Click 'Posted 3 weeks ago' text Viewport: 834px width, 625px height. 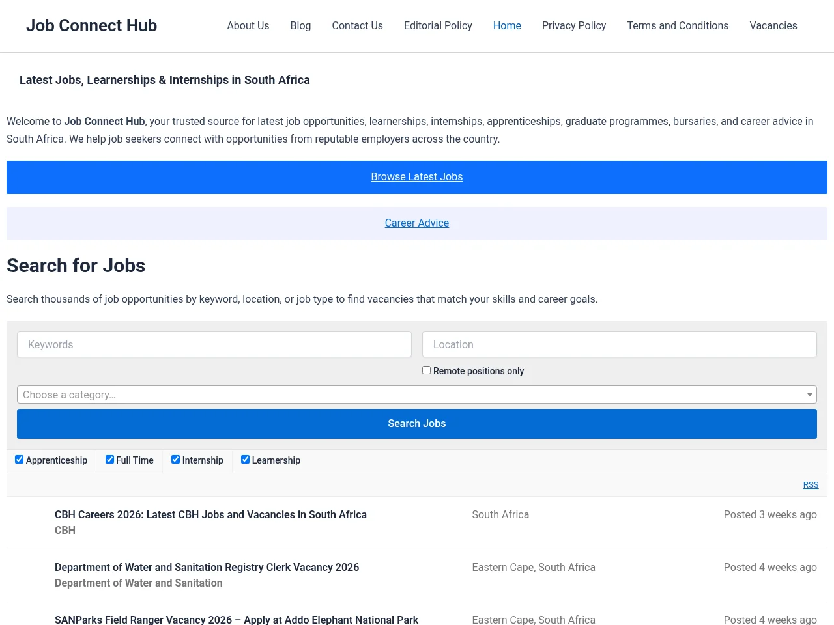[770, 514]
